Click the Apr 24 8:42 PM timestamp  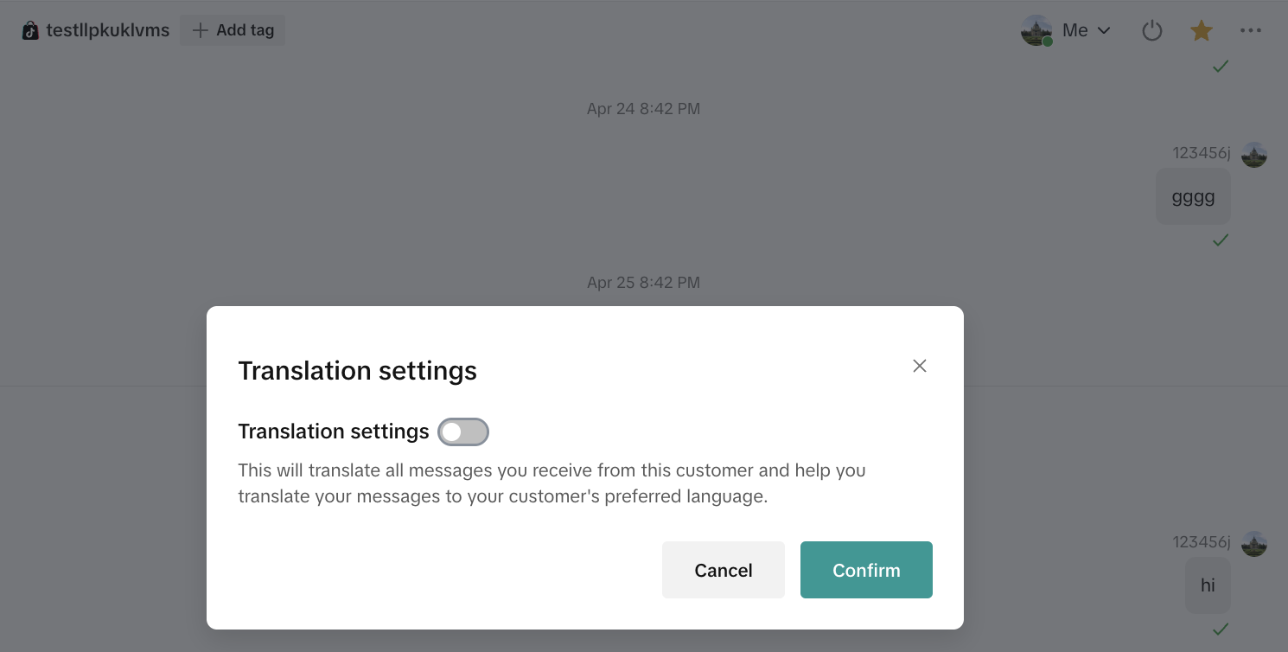[x=643, y=109]
